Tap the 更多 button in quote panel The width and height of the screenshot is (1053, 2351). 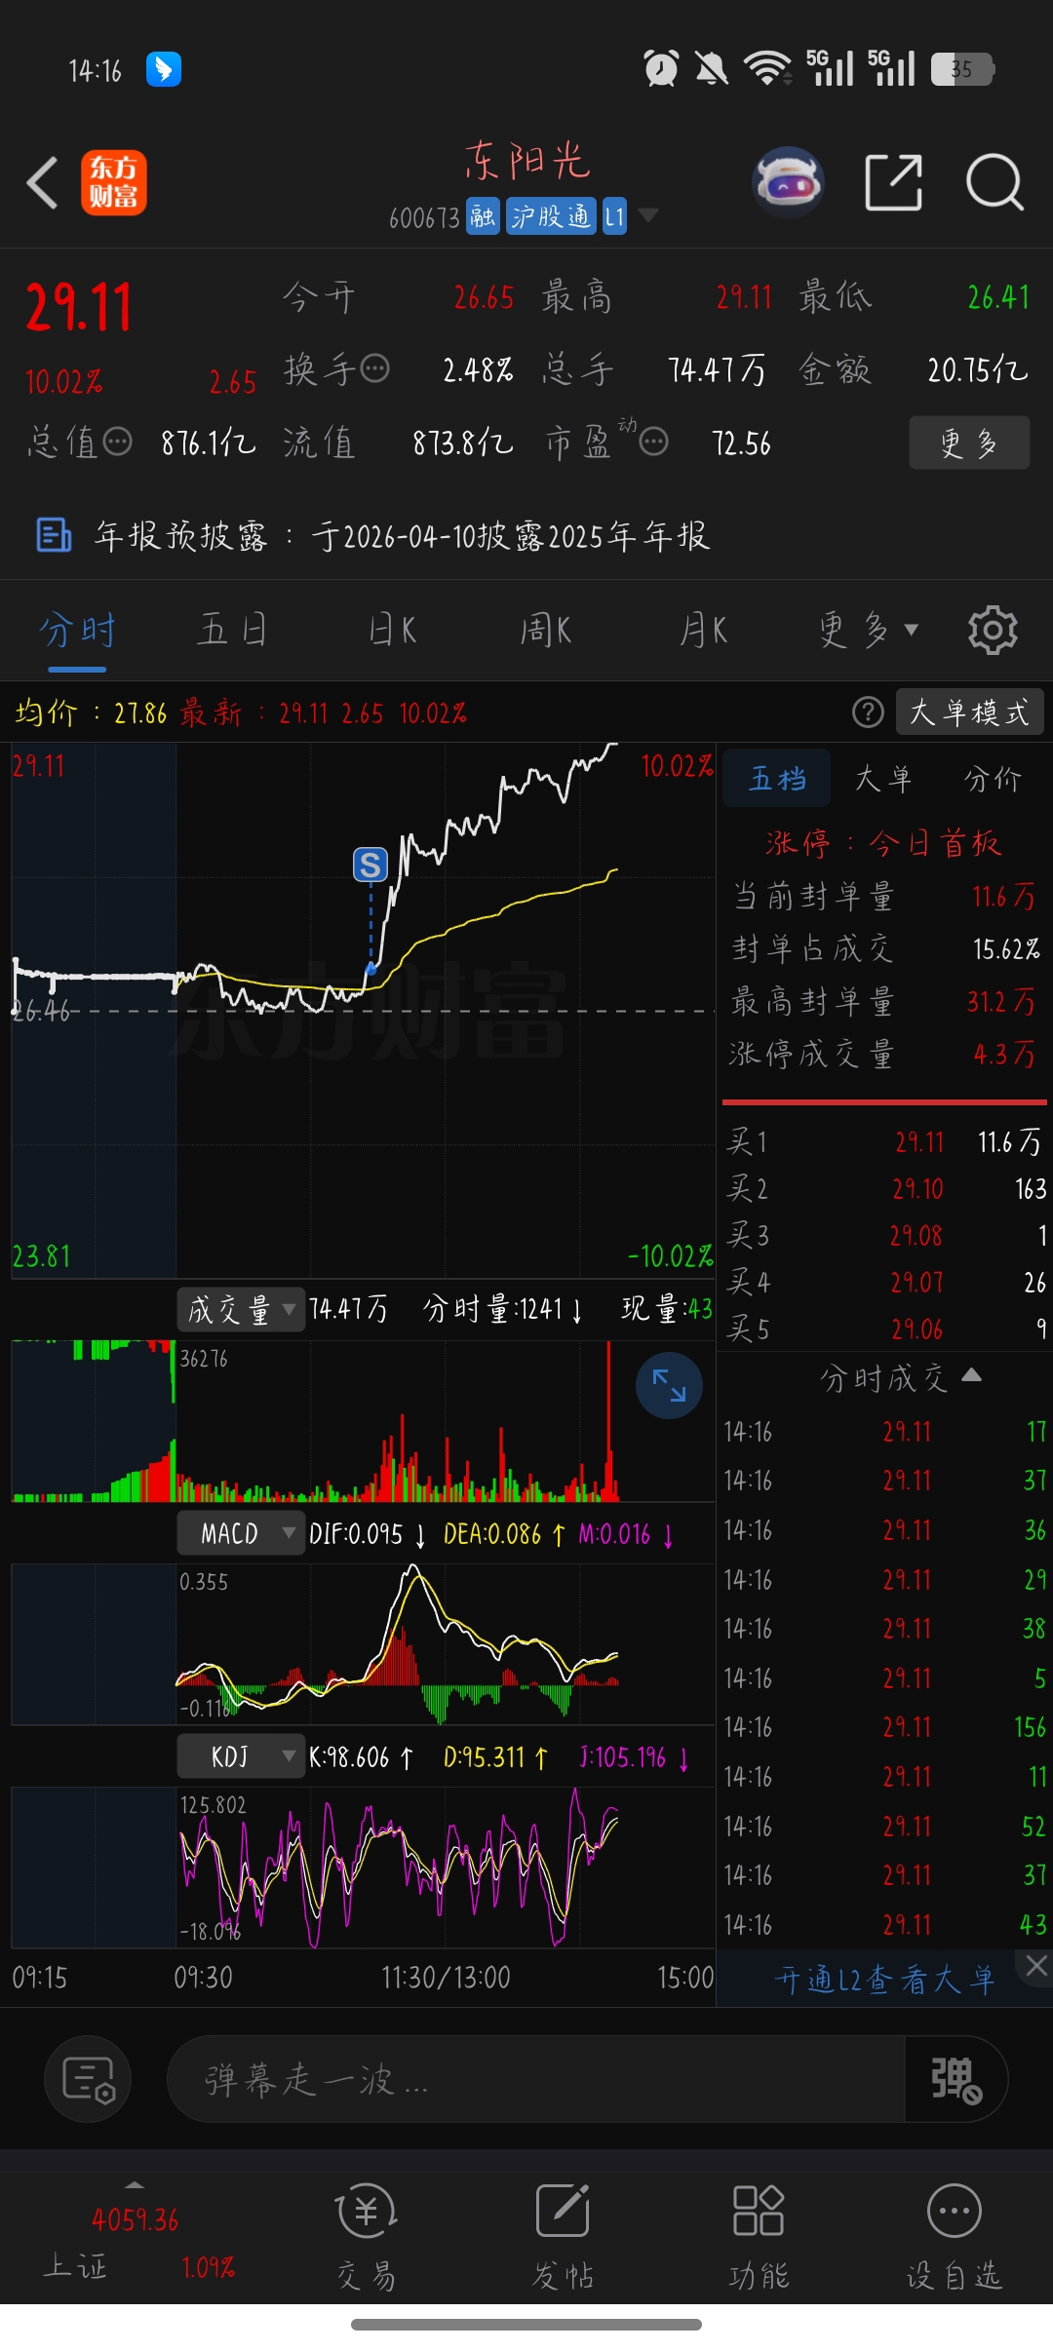coord(969,443)
